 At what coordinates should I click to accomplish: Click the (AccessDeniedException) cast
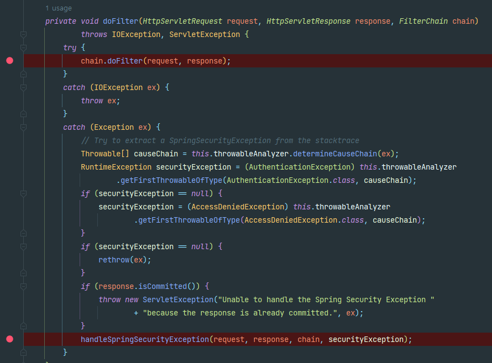[238, 207]
